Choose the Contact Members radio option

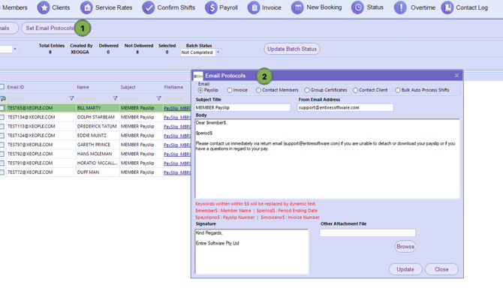258,91
